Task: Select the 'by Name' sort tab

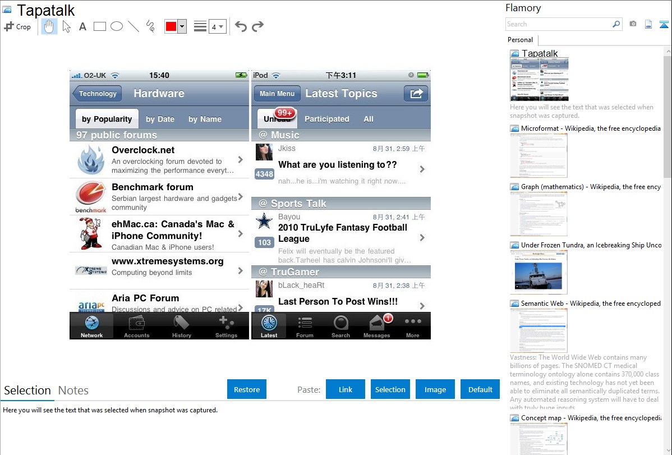Action: [x=205, y=119]
